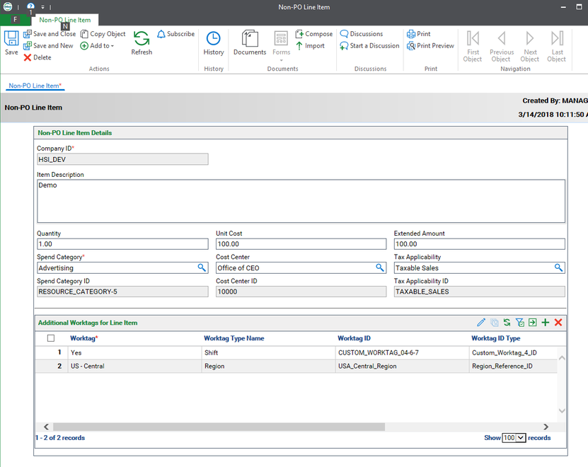Open the Add to dropdown

(x=98, y=45)
